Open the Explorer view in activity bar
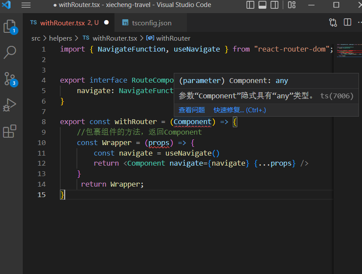This screenshot has width=362, height=274. click(11, 27)
